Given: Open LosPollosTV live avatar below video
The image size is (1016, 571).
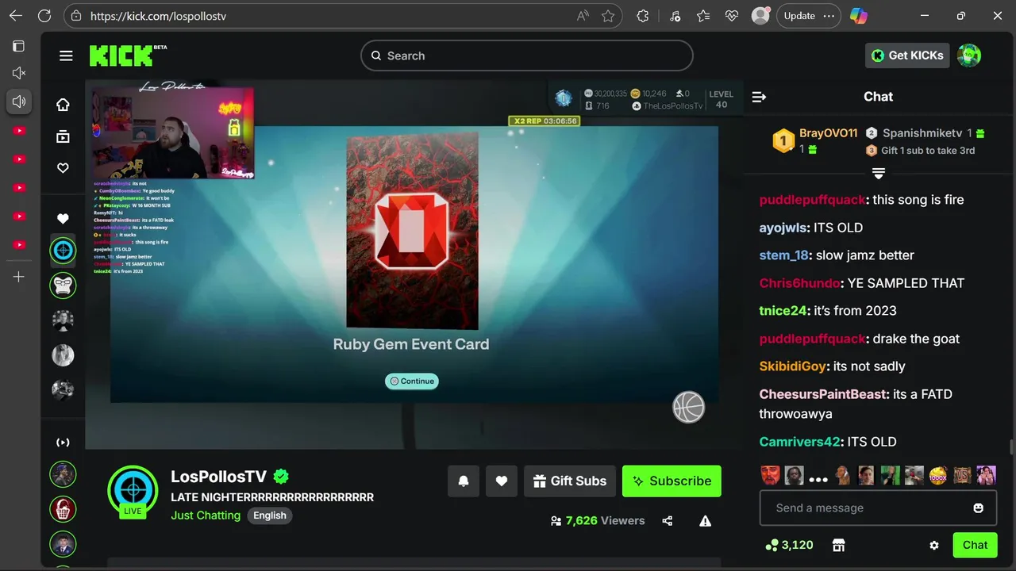Looking at the screenshot, I should (133, 491).
